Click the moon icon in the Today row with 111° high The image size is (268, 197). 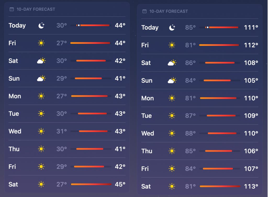pyautogui.click(x=172, y=27)
